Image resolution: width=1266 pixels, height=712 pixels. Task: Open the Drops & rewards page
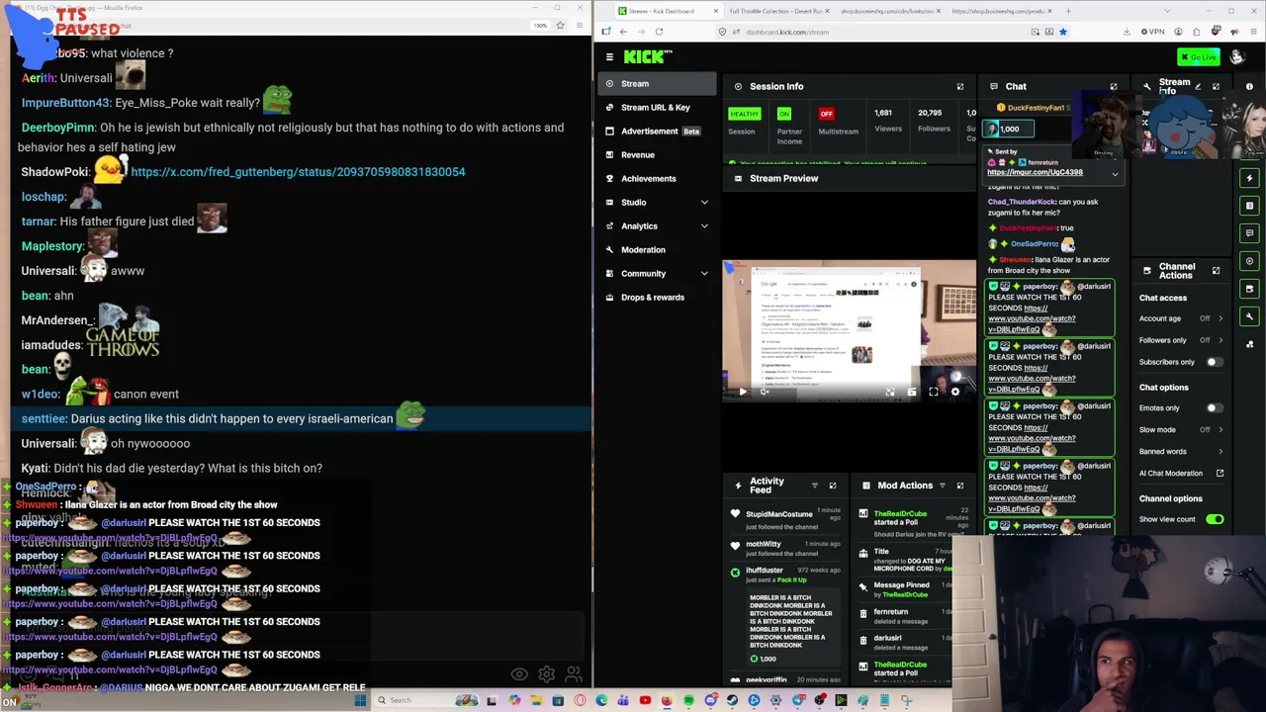click(657, 298)
